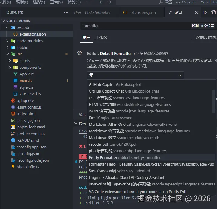The width and height of the screenshot is (217, 209).
Task: Click the settings gear beside Default Formatter
Action: [80, 53]
